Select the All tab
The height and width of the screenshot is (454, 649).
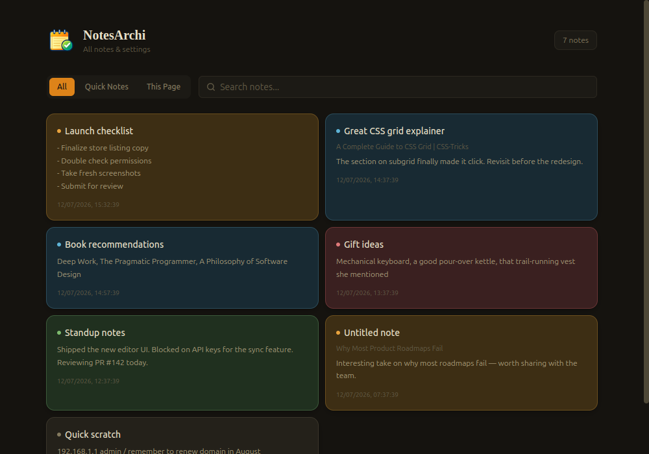pyautogui.click(x=62, y=87)
